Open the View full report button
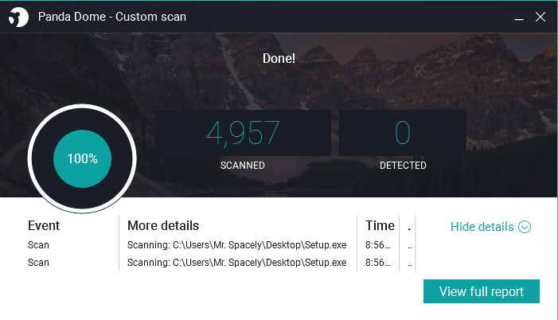558x320 pixels. point(481,291)
